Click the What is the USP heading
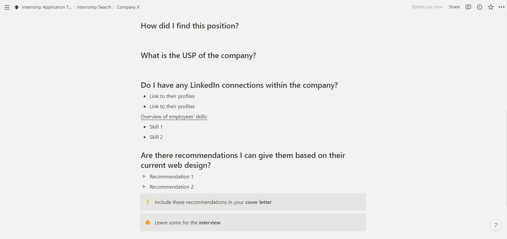Screen dimensions: 507x239 pos(198,56)
